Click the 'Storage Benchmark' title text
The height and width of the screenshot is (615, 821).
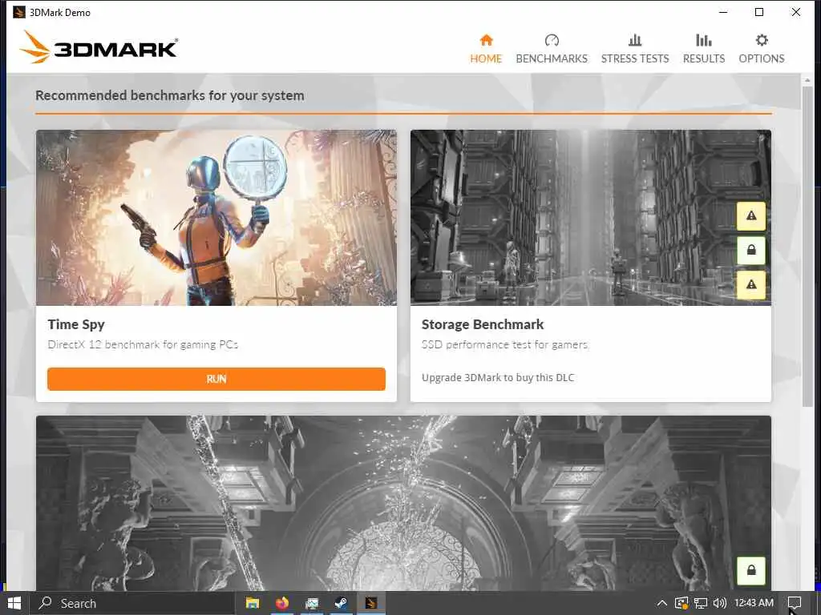click(483, 324)
